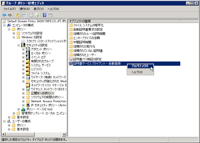Open the 信頼されたルート証明機関 folder
This screenshot has height=143, width=200.
pos(89,33)
